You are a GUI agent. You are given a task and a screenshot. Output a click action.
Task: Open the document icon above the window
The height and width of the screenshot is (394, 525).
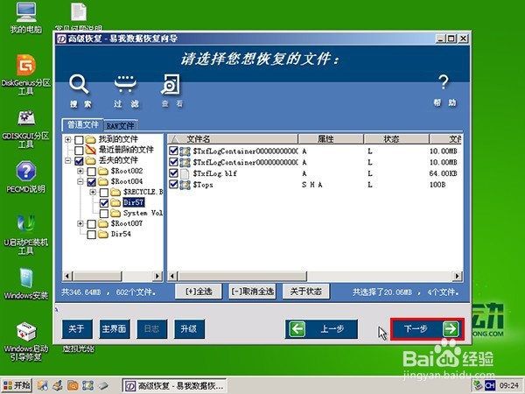pos(79,12)
